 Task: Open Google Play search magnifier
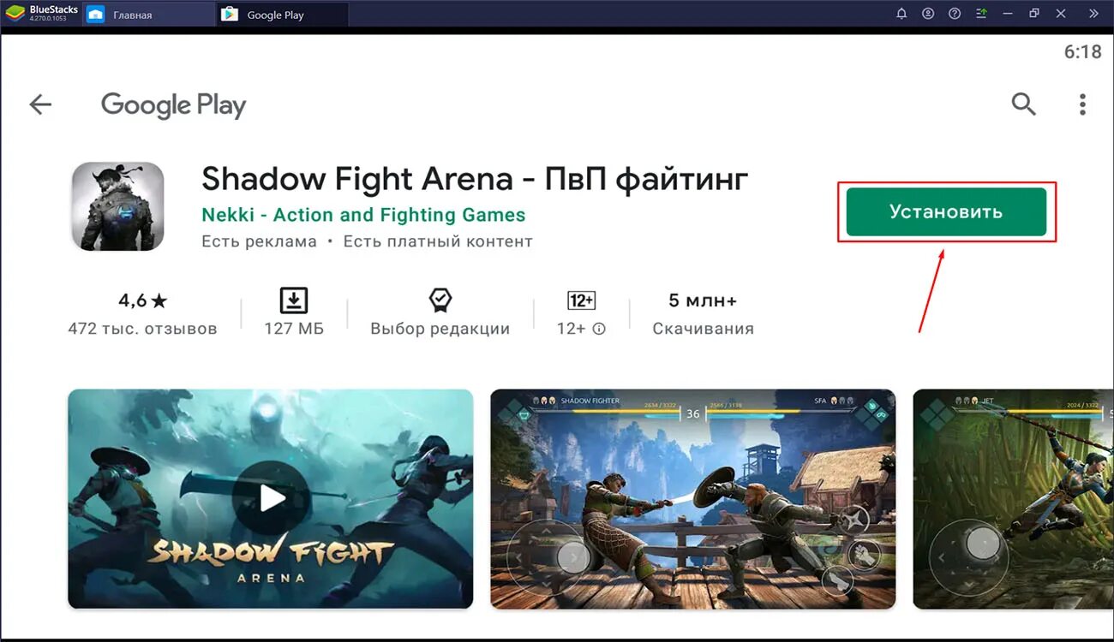click(x=1023, y=104)
